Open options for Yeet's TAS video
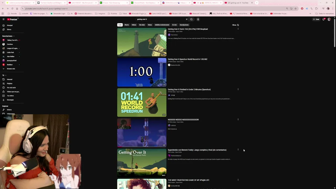336x189 pixels. point(238,29)
